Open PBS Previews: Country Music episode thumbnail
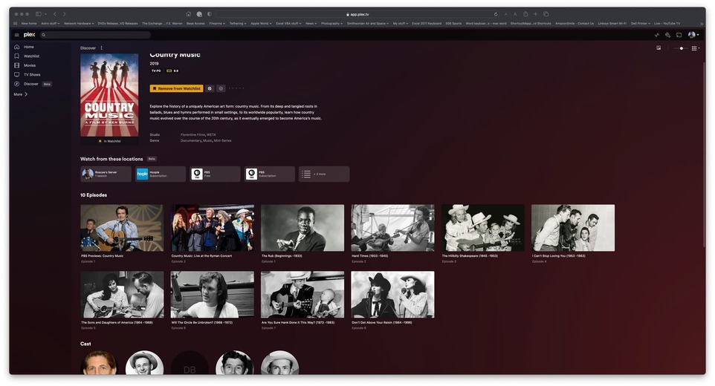This screenshot has height=386, width=715. tap(122, 228)
